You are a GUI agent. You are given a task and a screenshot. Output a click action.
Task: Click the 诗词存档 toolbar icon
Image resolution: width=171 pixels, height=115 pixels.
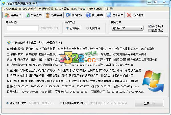[x=7, y=15]
